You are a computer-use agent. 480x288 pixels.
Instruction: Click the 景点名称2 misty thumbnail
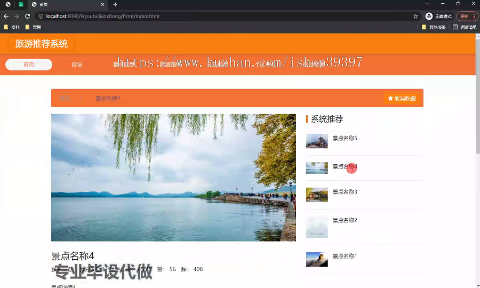[317, 227]
